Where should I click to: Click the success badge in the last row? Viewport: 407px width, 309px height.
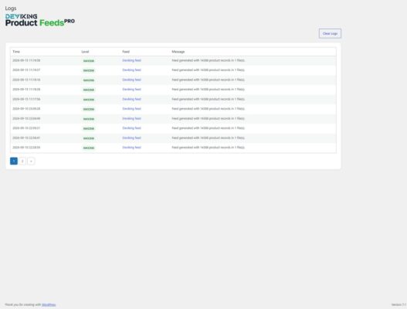coord(89,148)
